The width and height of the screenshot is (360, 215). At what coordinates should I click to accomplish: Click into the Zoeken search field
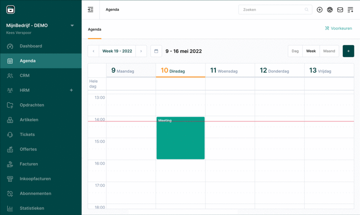(x=273, y=10)
